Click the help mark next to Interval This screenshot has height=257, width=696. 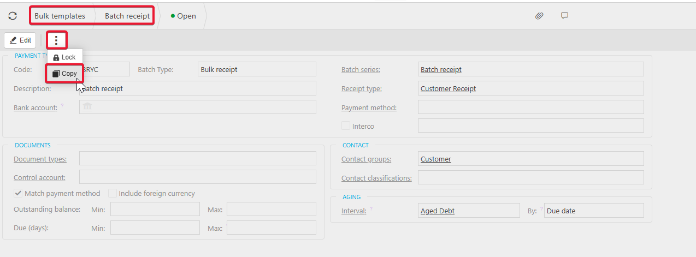coord(371,208)
